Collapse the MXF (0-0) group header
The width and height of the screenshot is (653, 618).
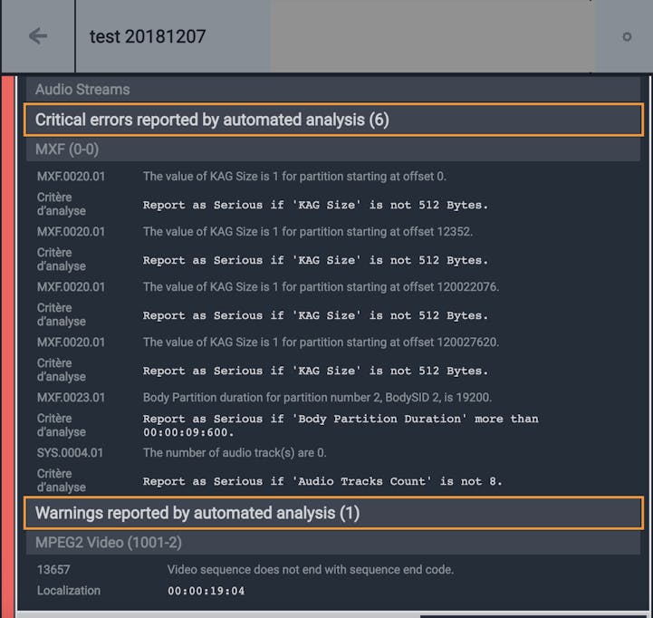(x=333, y=150)
